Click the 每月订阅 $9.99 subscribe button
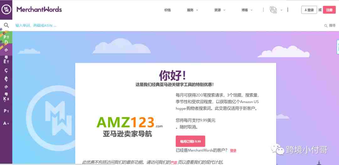The image size is (339, 165). click(191, 141)
